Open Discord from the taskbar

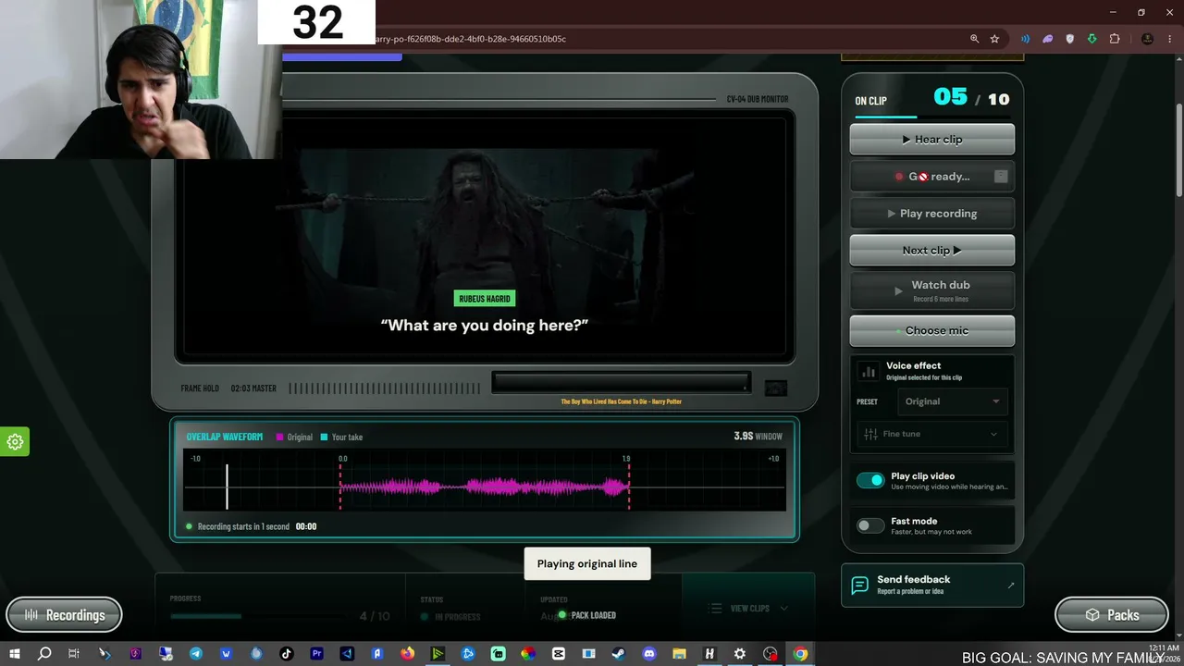649,654
